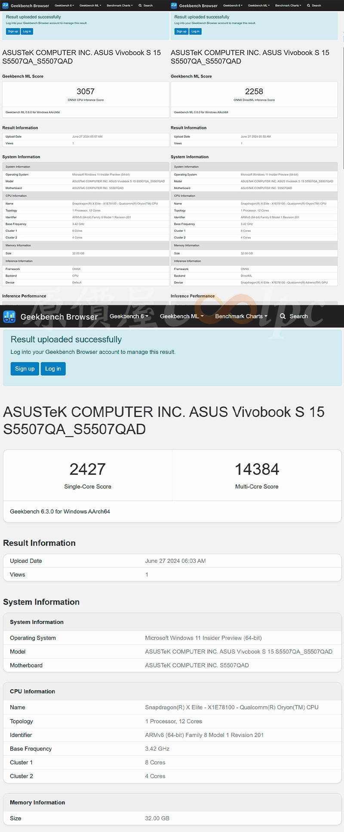Viewport: 344px width, 832px height.
Task: Click Search text link in large navbar
Action: pos(298,316)
